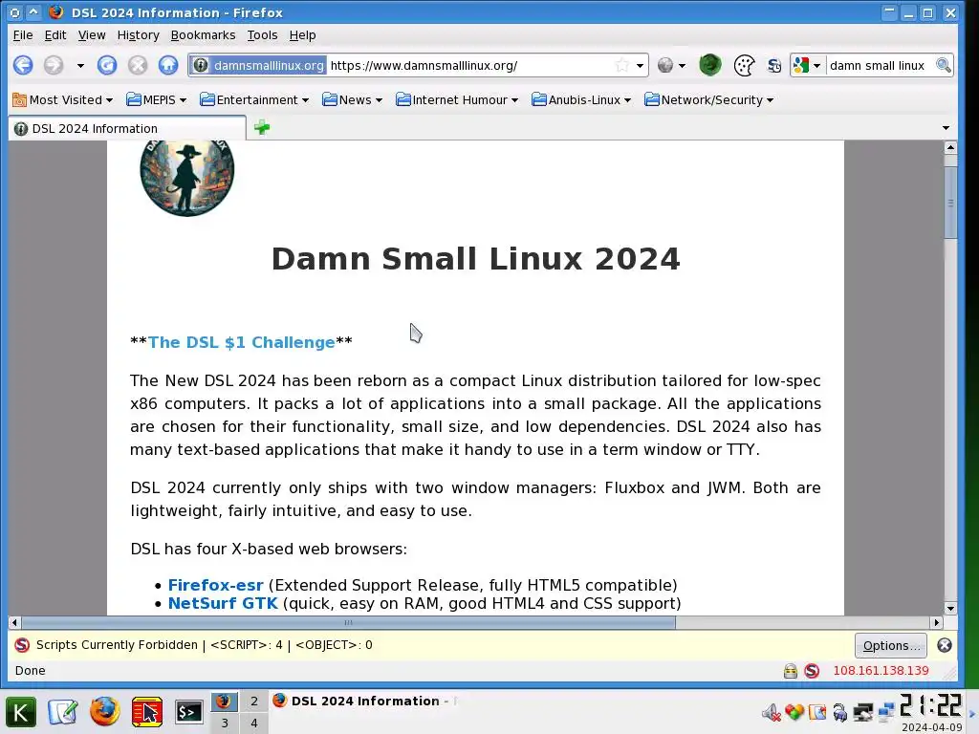Expand the address bar URL dropdown
The height and width of the screenshot is (734, 979).
[640, 66]
